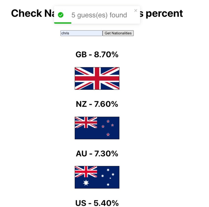Dismiss the guesses found notification
Image resolution: width=209 pixels, height=207 pixels.
click(136, 10)
